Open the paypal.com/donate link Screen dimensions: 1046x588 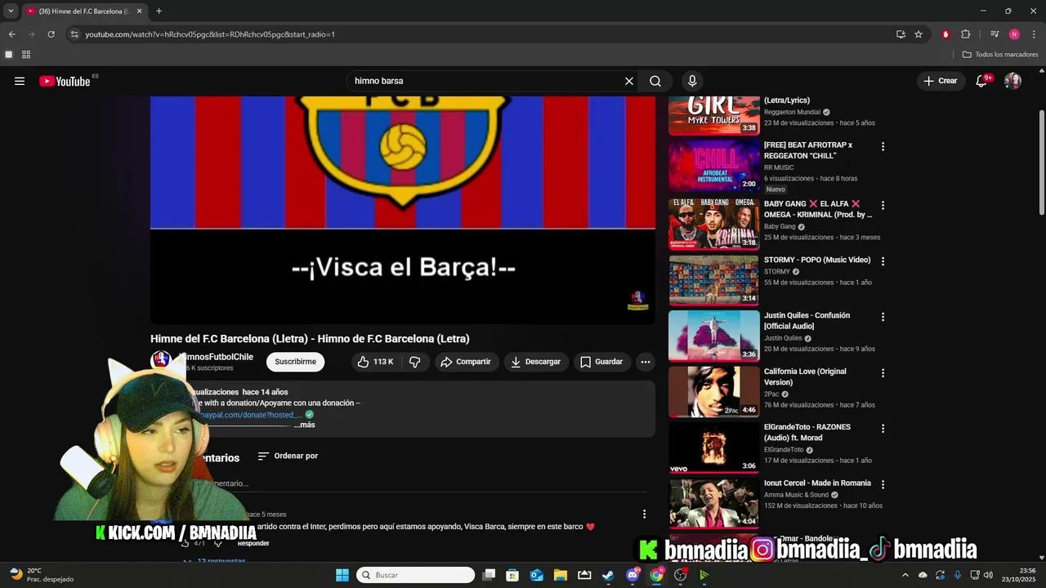[x=250, y=415]
